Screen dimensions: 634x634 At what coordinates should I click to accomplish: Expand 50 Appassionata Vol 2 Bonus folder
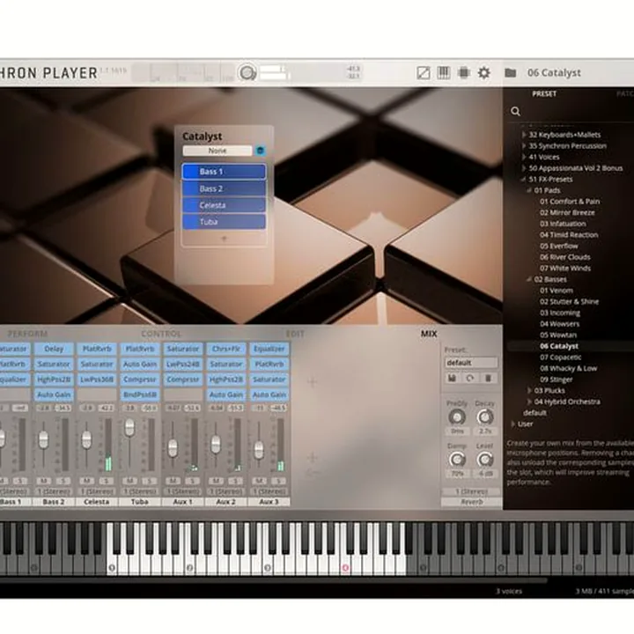(x=524, y=168)
